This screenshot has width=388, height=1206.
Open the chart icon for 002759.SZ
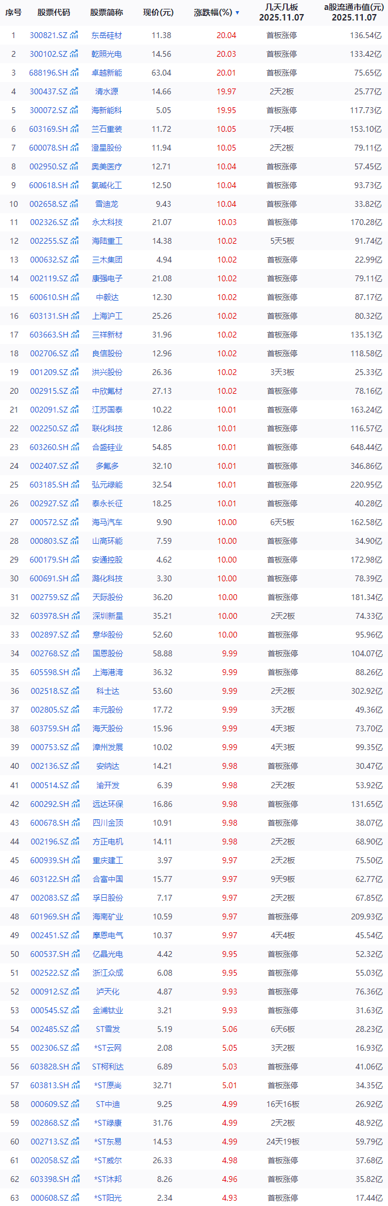[x=74, y=597]
